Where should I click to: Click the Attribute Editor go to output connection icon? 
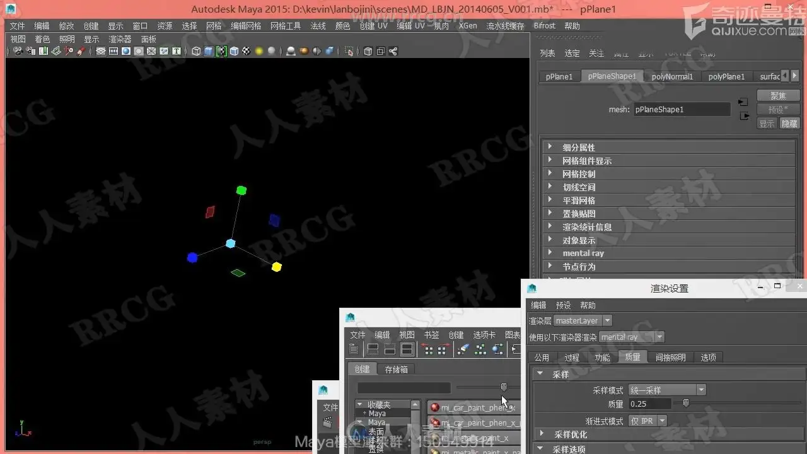(x=745, y=116)
